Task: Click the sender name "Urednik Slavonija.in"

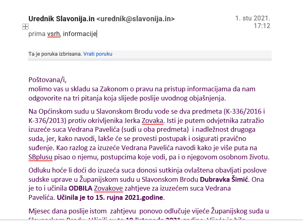Action: [61, 18]
